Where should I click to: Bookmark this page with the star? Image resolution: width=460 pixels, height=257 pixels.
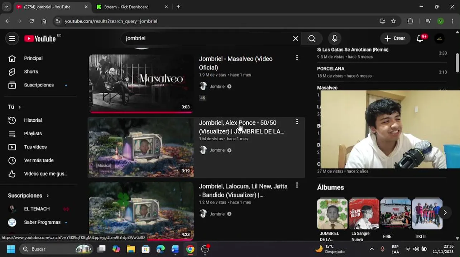[x=393, y=21]
